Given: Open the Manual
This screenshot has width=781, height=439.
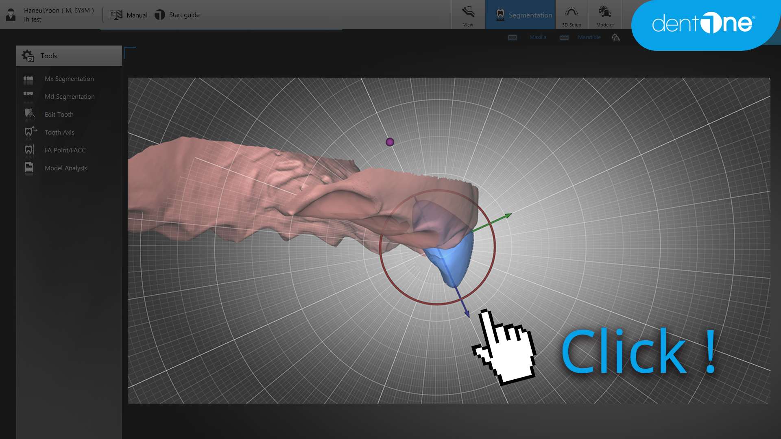Looking at the screenshot, I should pyautogui.click(x=129, y=15).
